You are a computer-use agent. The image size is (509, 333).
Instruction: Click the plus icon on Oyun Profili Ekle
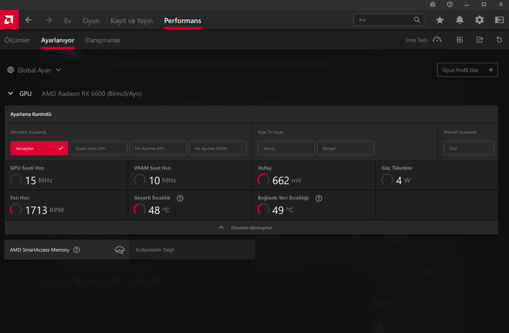(x=491, y=70)
